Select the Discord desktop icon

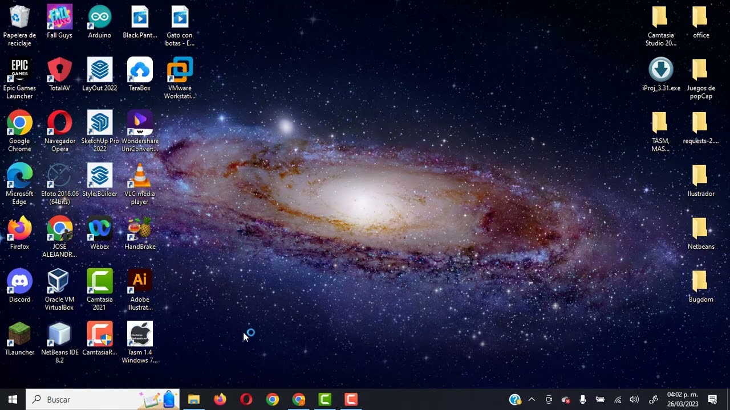pyautogui.click(x=19, y=287)
